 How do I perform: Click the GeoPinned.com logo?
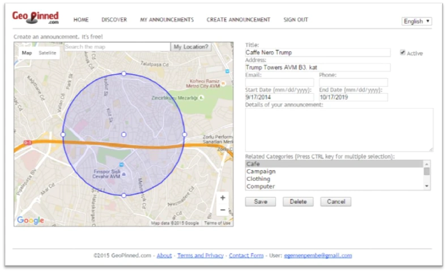35,18
